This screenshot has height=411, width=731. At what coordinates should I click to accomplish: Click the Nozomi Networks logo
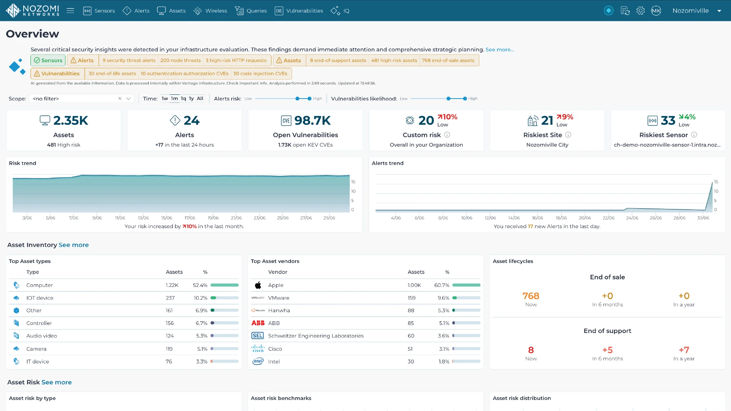32,10
